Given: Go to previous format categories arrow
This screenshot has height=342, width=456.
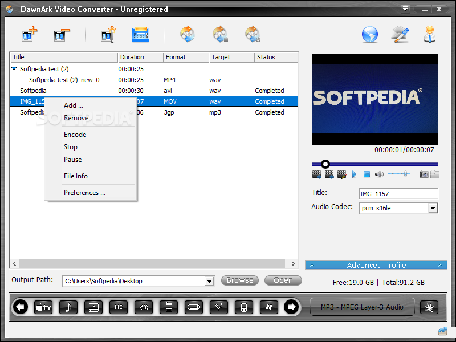Looking at the screenshot, I should point(20,307).
